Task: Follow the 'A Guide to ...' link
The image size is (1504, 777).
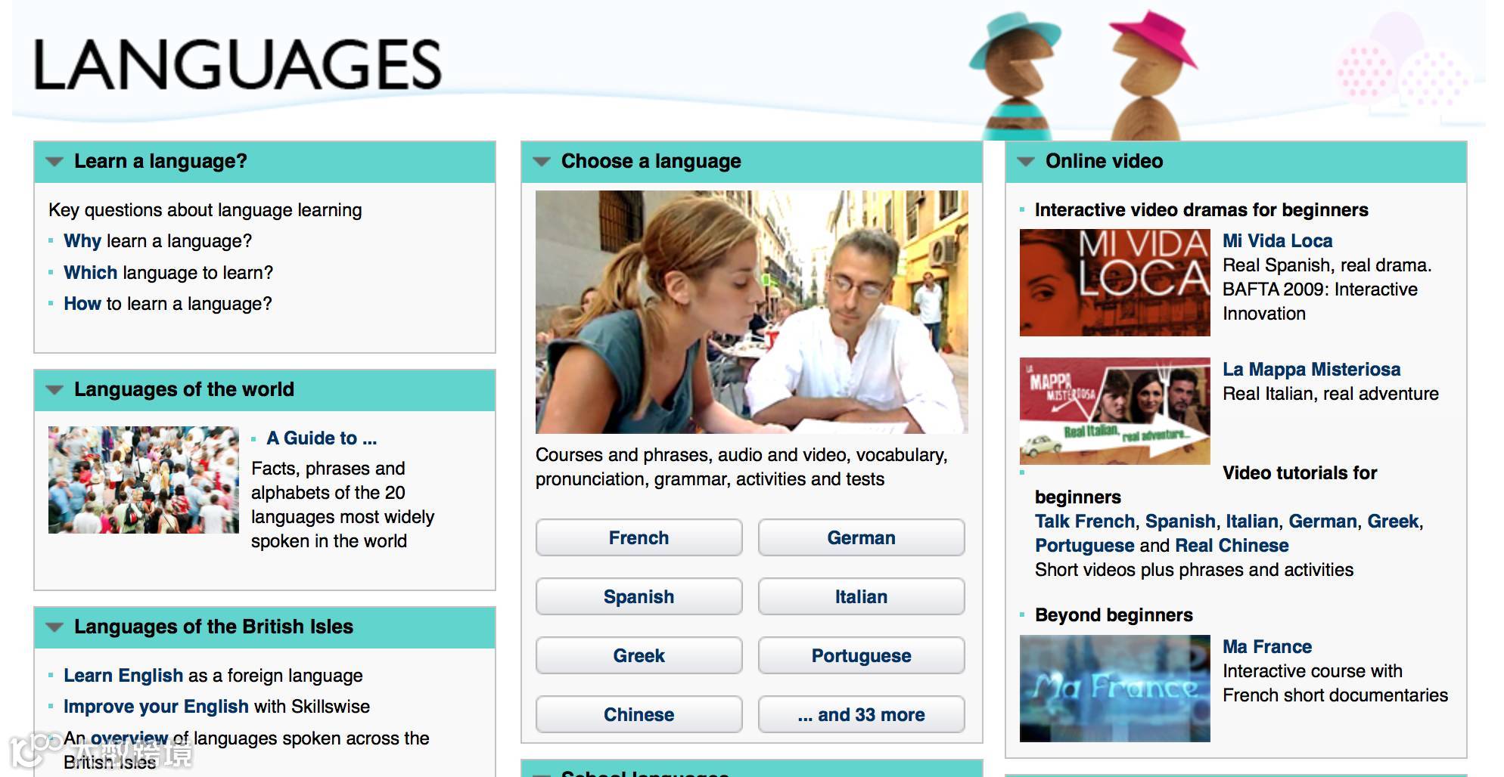Action: pyautogui.click(x=322, y=438)
